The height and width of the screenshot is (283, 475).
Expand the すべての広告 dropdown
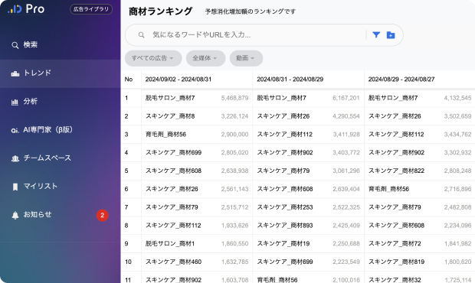tap(153, 58)
